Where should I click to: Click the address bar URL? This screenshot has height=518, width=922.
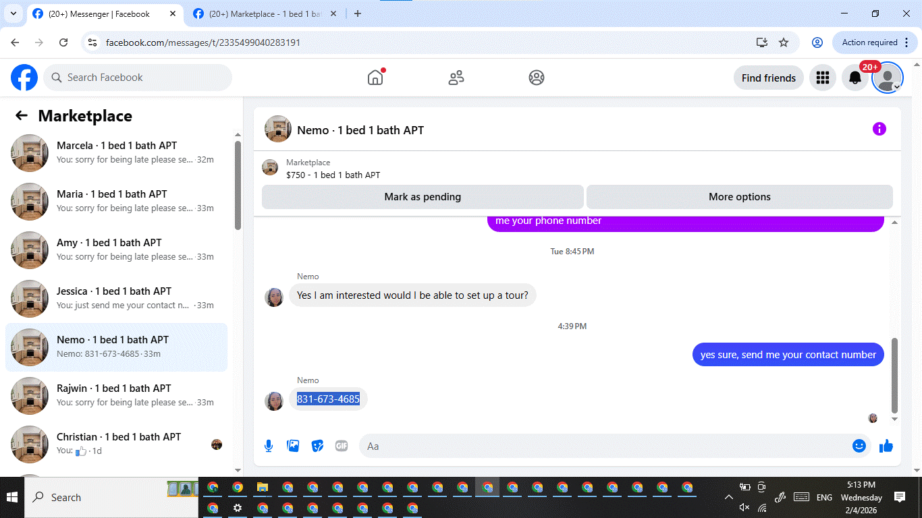point(203,42)
